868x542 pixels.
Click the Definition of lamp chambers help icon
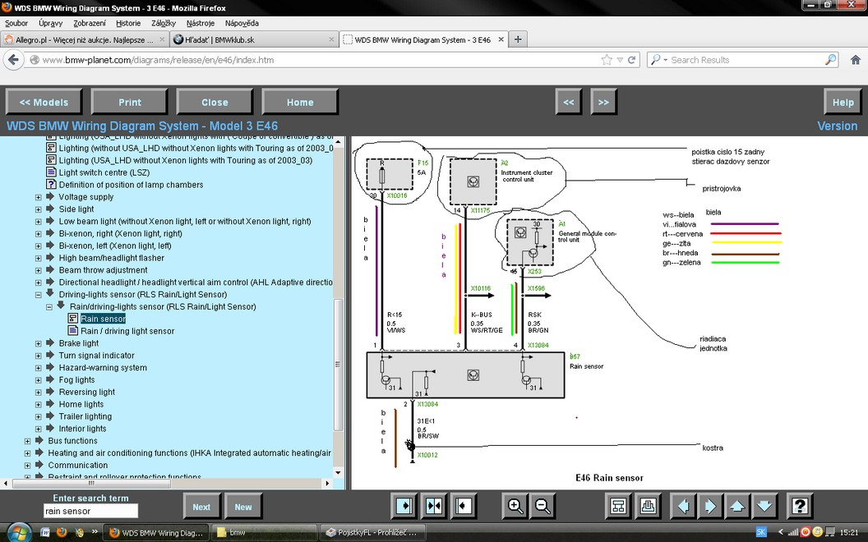(x=51, y=184)
